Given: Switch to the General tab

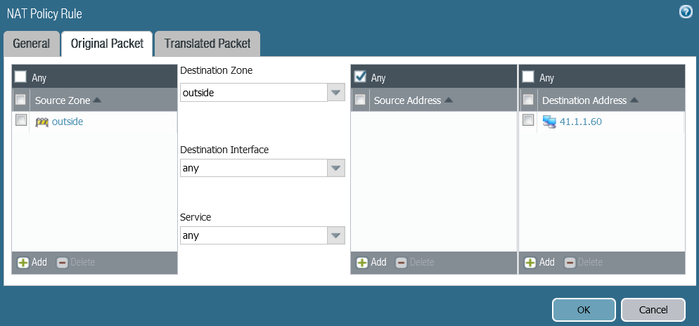Looking at the screenshot, I should click(x=32, y=44).
